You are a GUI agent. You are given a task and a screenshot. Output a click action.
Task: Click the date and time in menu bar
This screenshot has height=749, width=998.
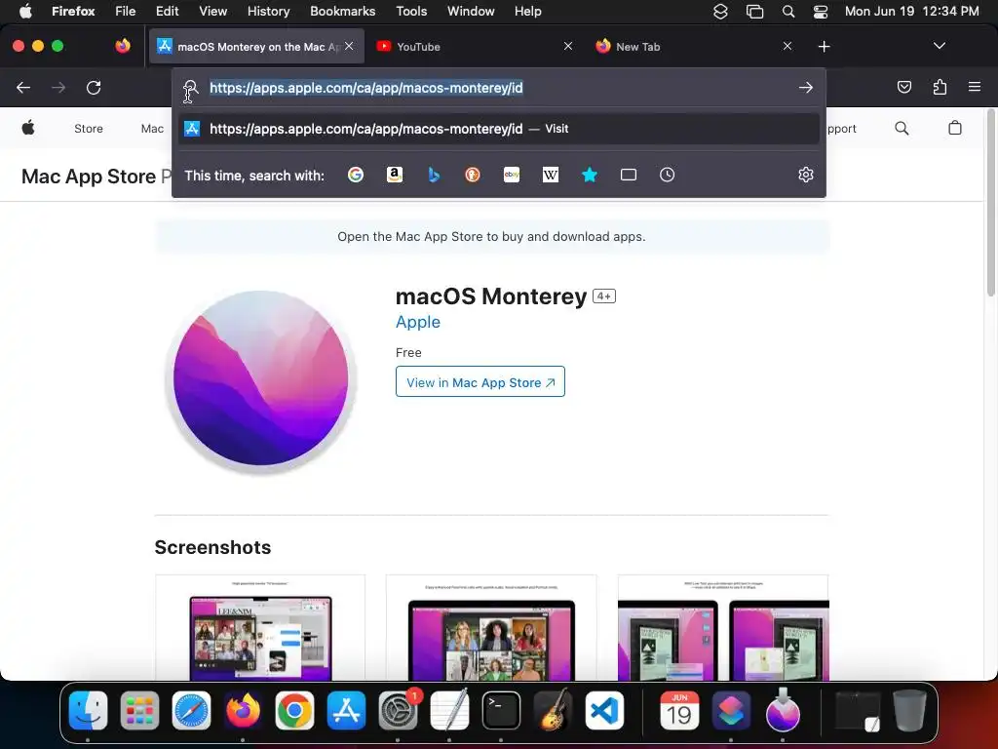pos(911,12)
